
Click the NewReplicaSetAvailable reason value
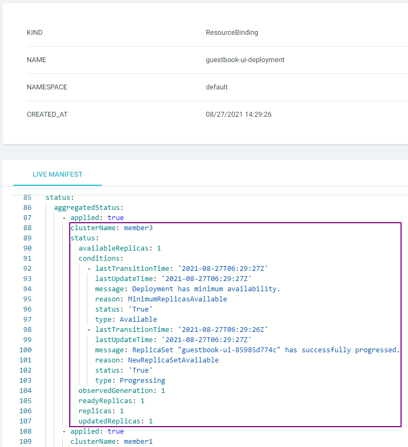(173, 360)
